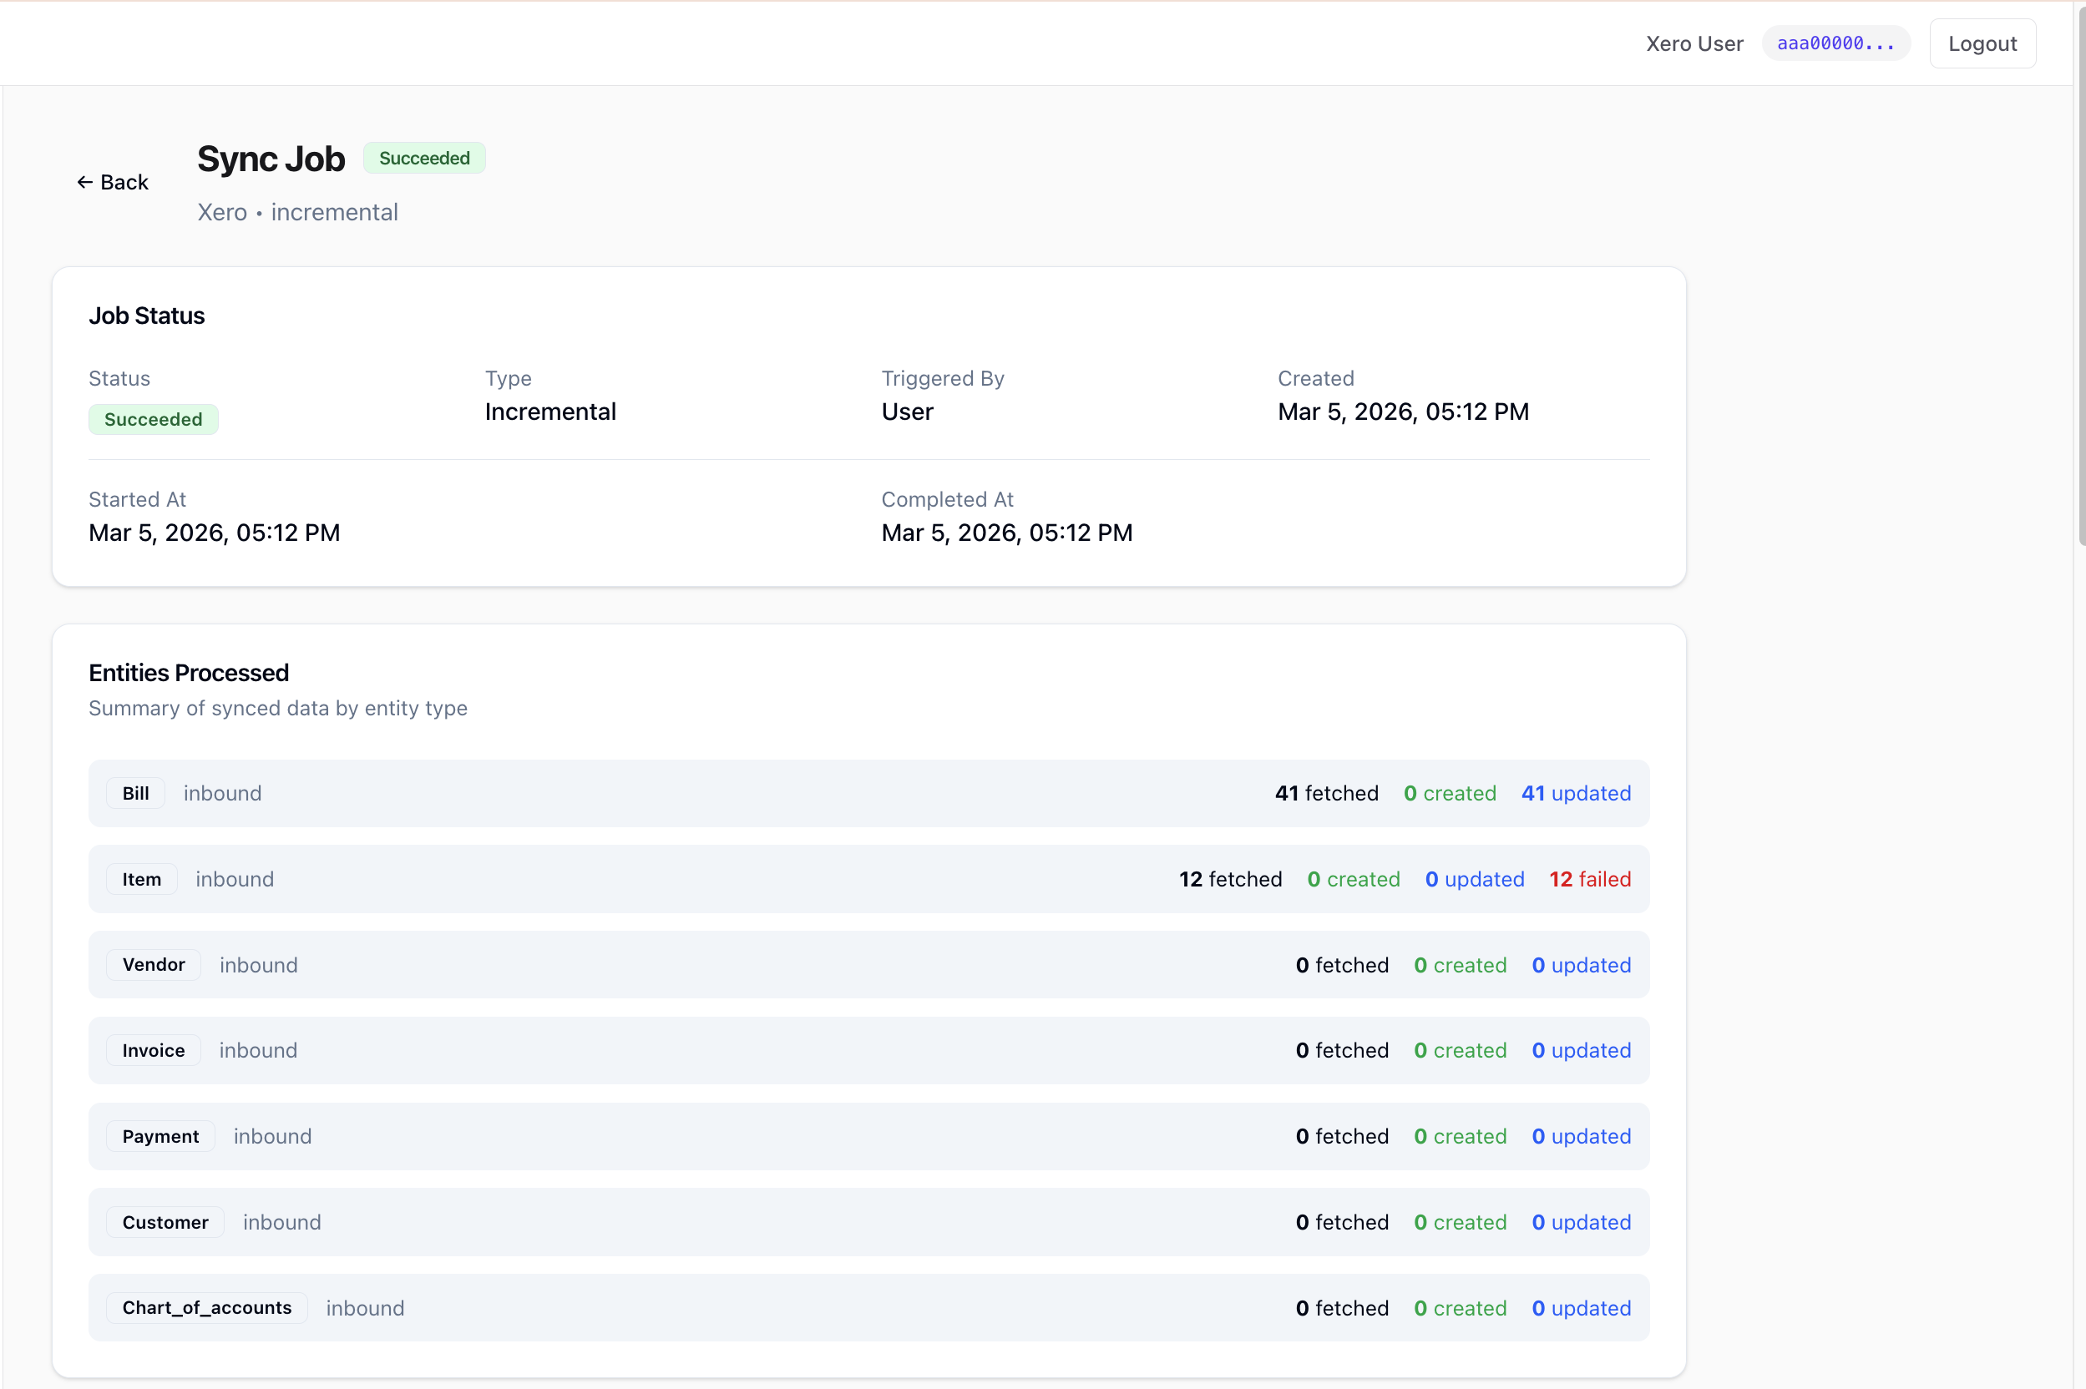Click the Succeeded indicator under Status
The image size is (2086, 1389).
pos(154,419)
